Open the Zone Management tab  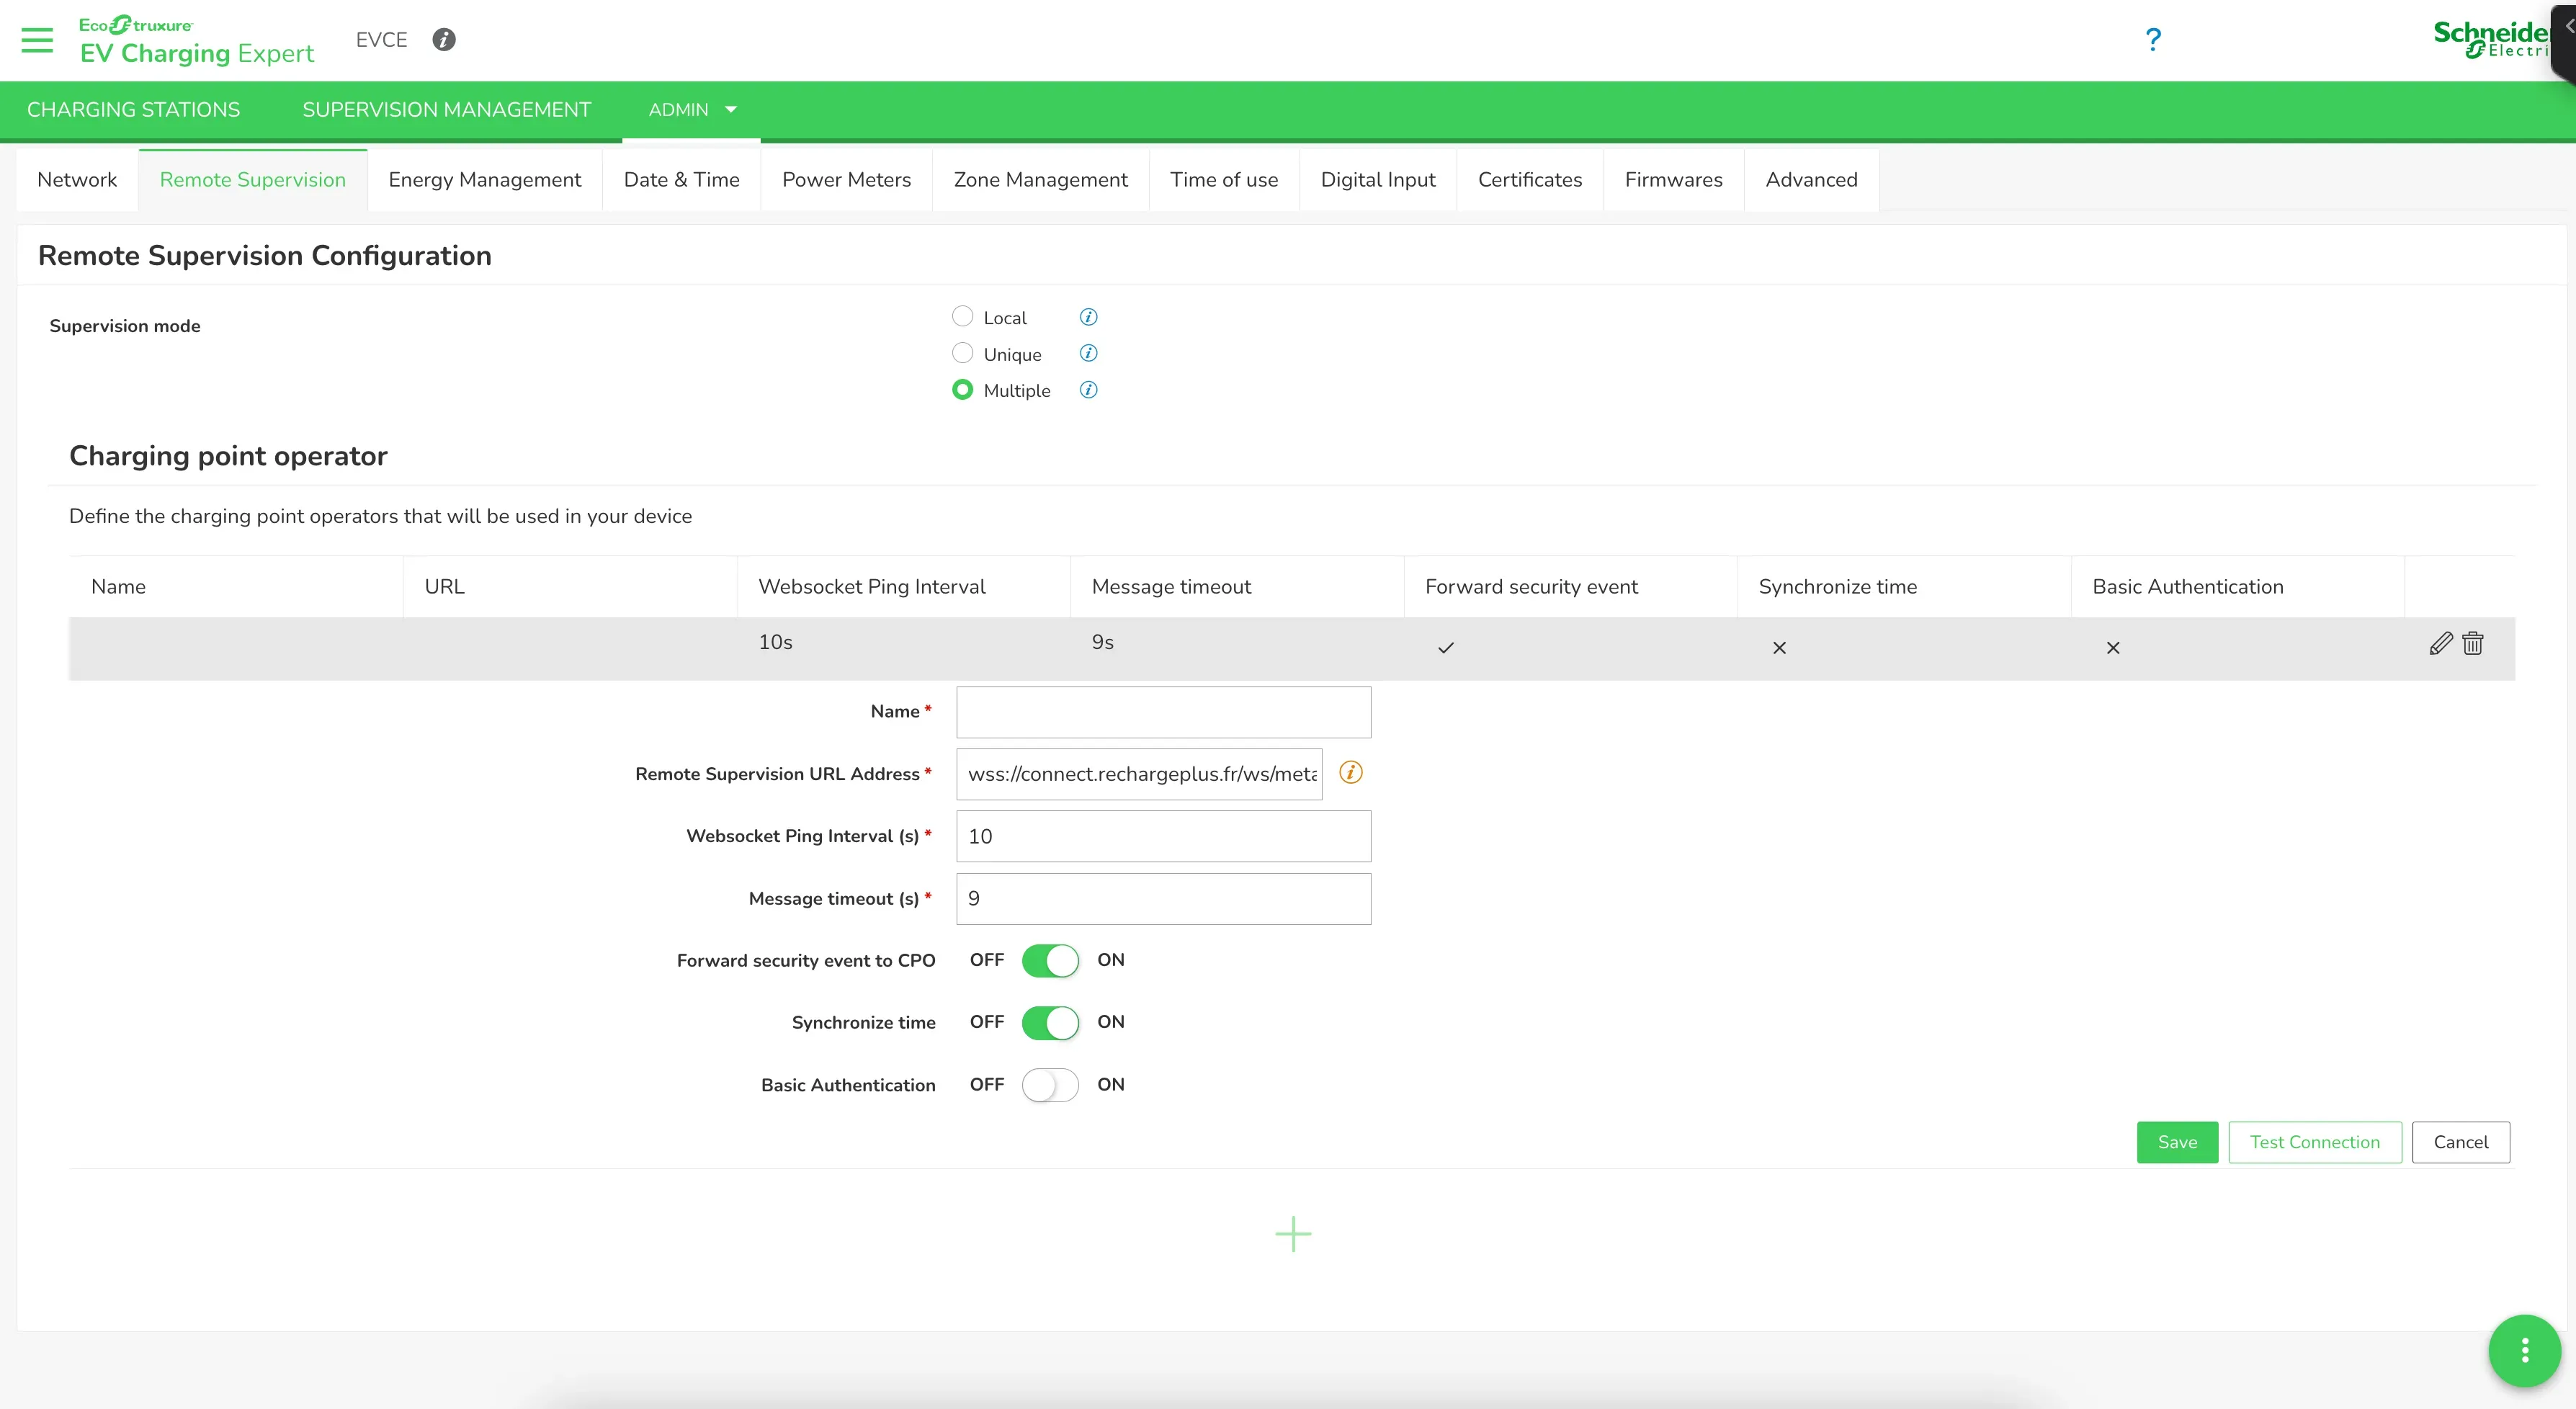(x=1041, y=180)
